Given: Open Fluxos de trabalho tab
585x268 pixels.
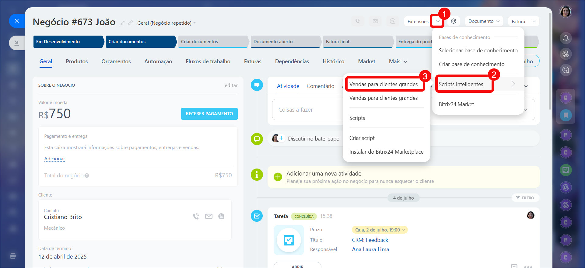Looking at the screenshot, I should click(208, 61).
